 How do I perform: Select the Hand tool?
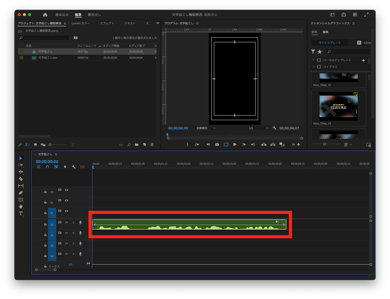21,207
